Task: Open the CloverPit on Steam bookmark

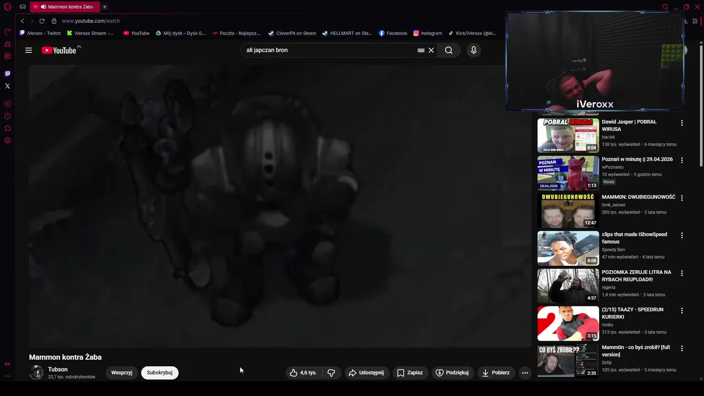Action: (292, 33)
